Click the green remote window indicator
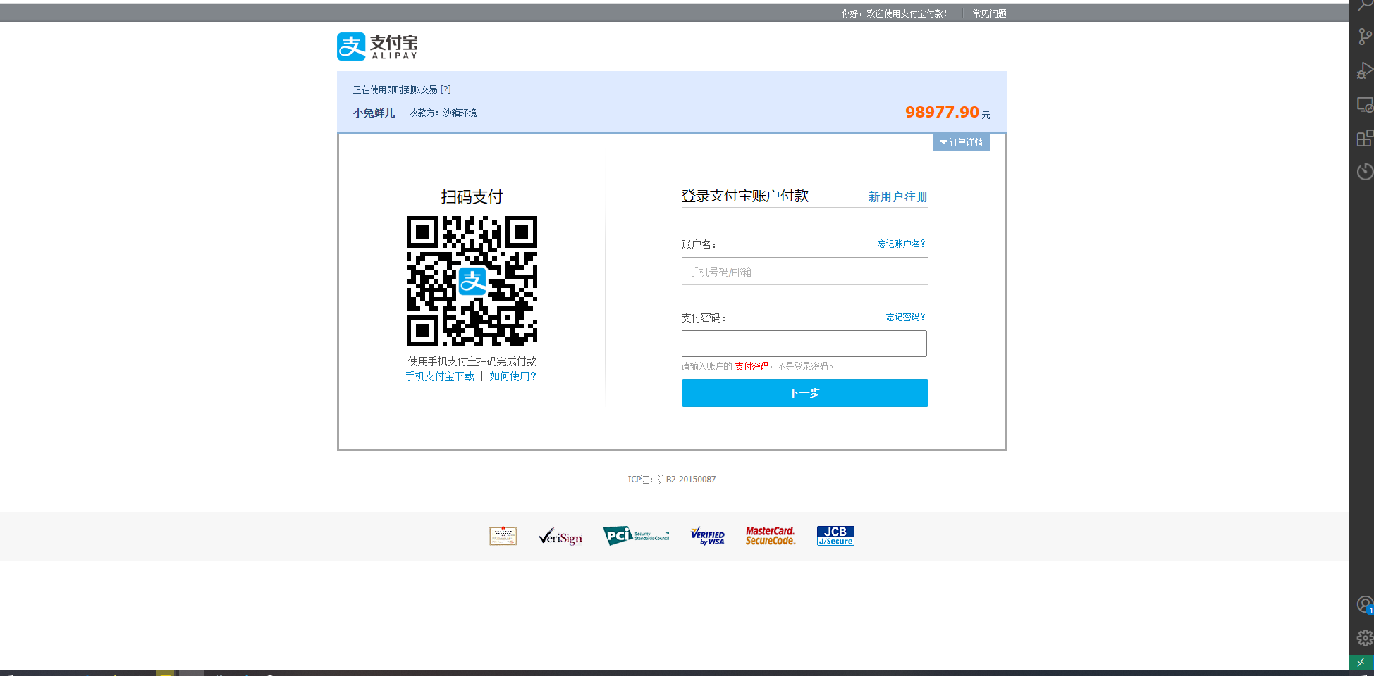The width and height of the screenshot is (1374, 676). click(x=1361, y=663)
